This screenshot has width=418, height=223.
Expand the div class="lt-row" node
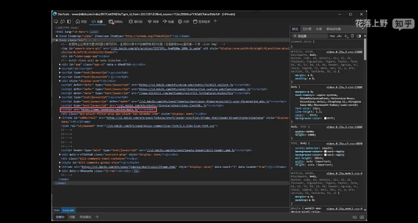[x=60, y=171]
